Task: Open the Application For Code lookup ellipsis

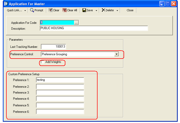Action: [x=76, y=23]
